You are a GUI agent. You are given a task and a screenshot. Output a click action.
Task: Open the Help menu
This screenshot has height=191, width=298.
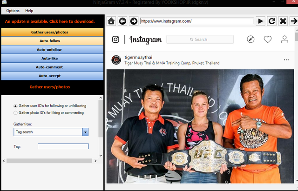point(29,11)
